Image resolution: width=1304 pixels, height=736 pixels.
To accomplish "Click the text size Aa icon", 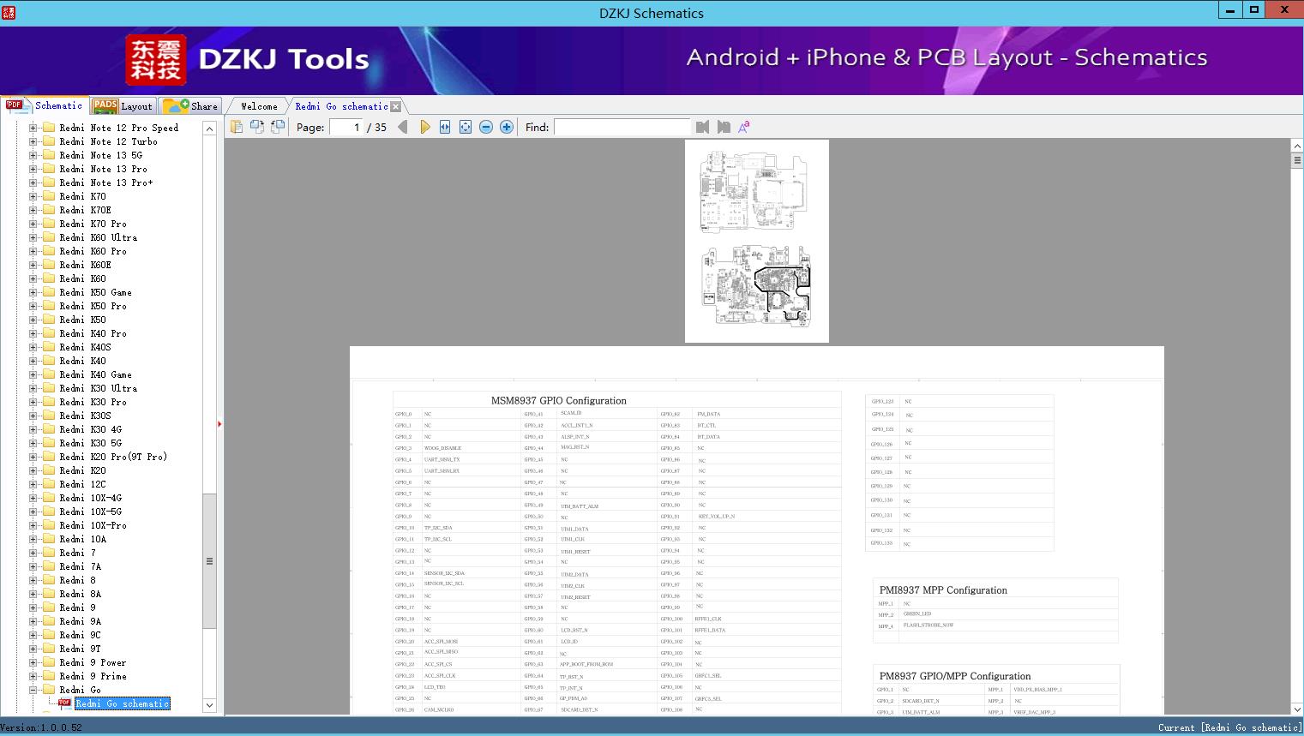I will coord(744,126).
